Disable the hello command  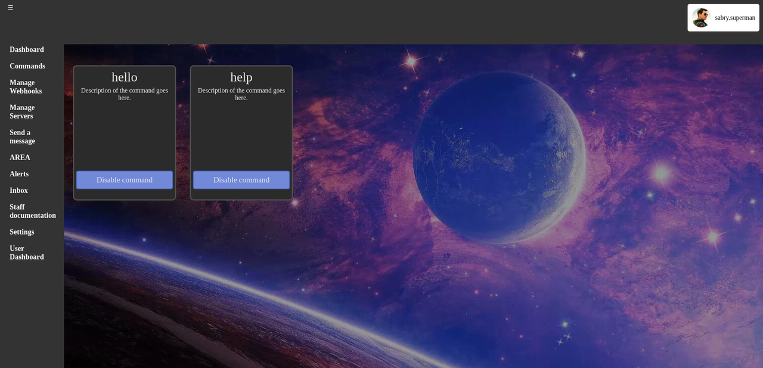tap(125, 180)
